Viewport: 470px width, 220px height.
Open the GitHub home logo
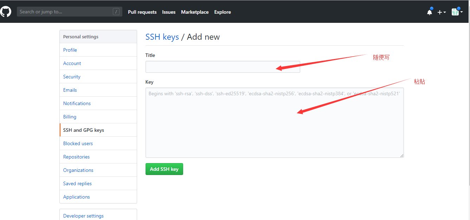pyautogui.click(x=6, y=12)
